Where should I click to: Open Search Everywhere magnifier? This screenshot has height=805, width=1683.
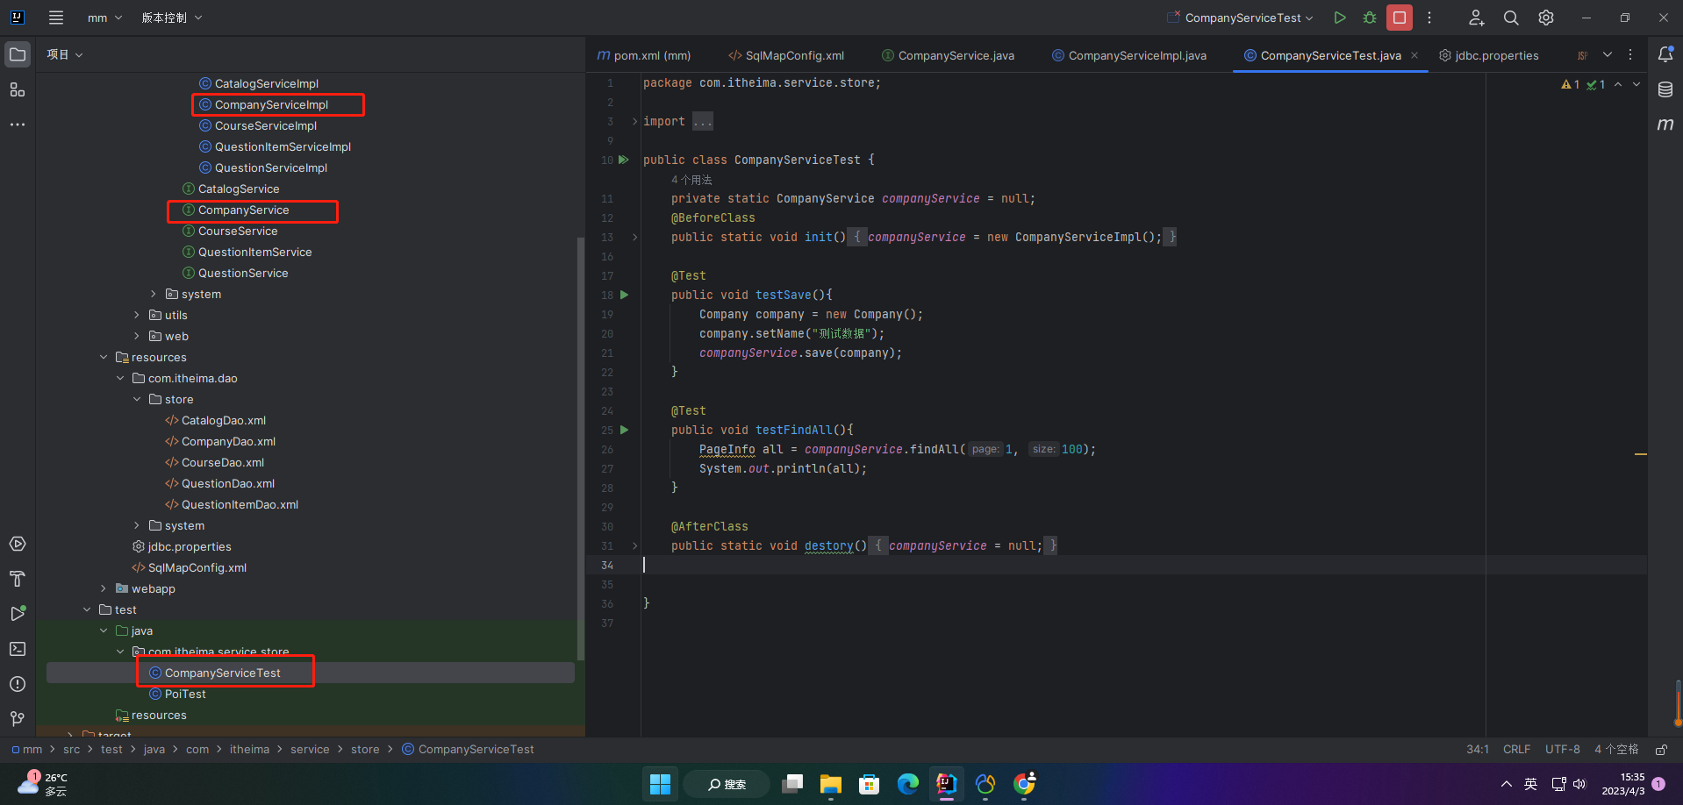(1511, 18)
